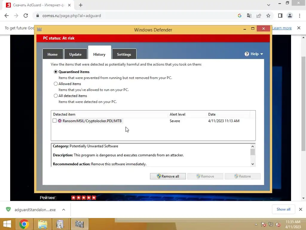The height and width of the screenshot is (230, 306).
Task: Toggle the browser side panel icon
Action: 280,16
